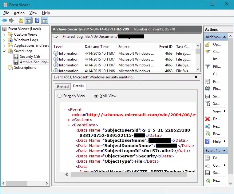
Task: Click the Create Custom View funnel icon
Action: (x=208, y=52)
